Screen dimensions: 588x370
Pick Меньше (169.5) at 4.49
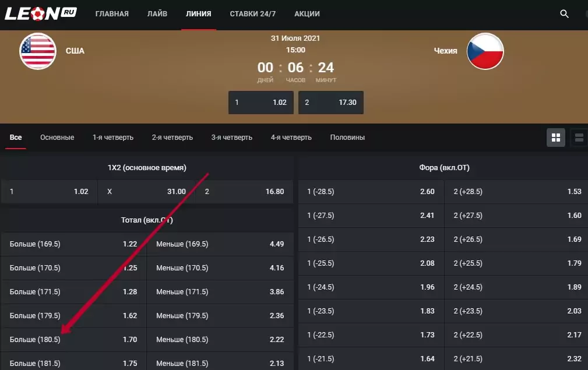click(220, 244)
